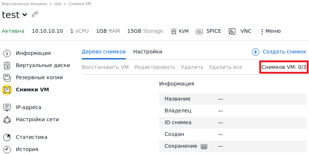Open the VNC console icon

pos(232,31)
